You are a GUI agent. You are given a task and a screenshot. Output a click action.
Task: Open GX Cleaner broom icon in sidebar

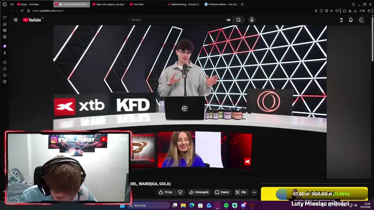[x=5, y=24]
